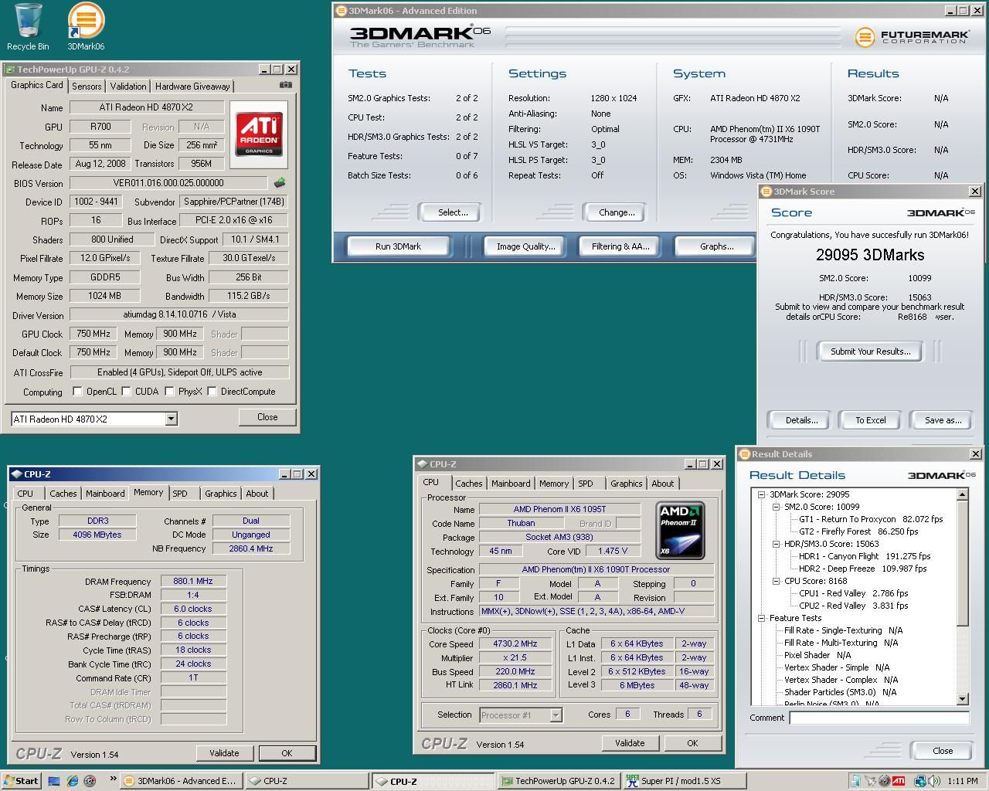The image size is (989, 791).
Task: Open Hardware Giveaway tab in GPU-Z
Action: tap(192, 87)
